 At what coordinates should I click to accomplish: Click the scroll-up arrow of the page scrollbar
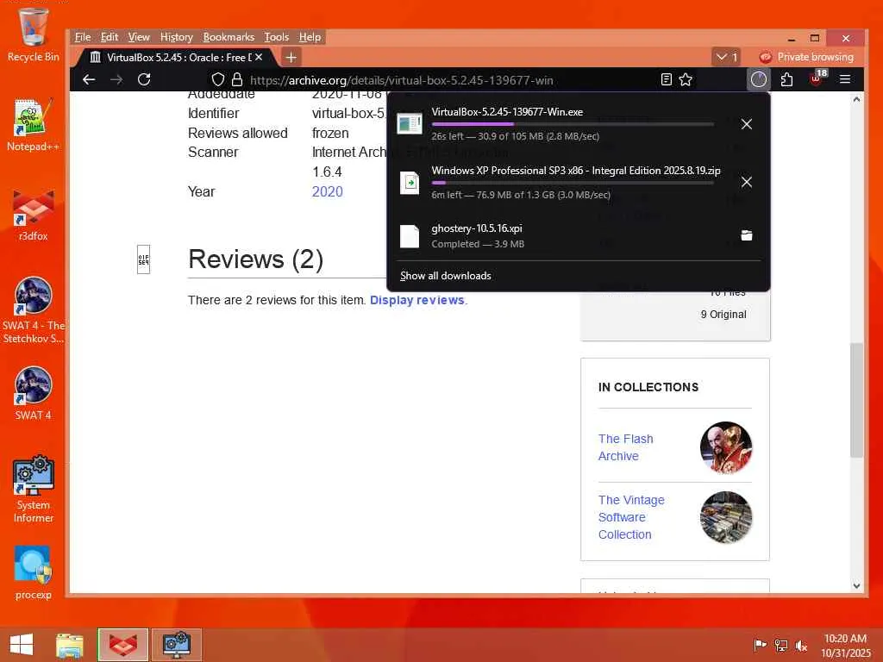coord(856,100)
